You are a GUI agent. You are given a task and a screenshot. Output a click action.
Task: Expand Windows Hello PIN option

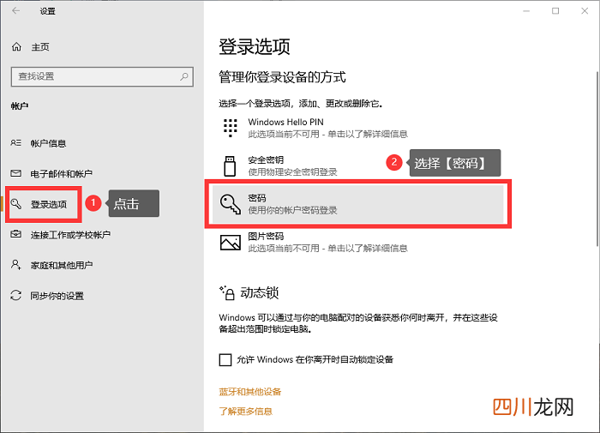(357, 128)
